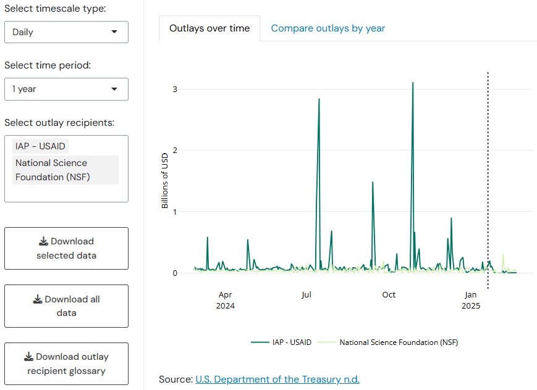Click the light green NSF legend line

pos(326,342)
